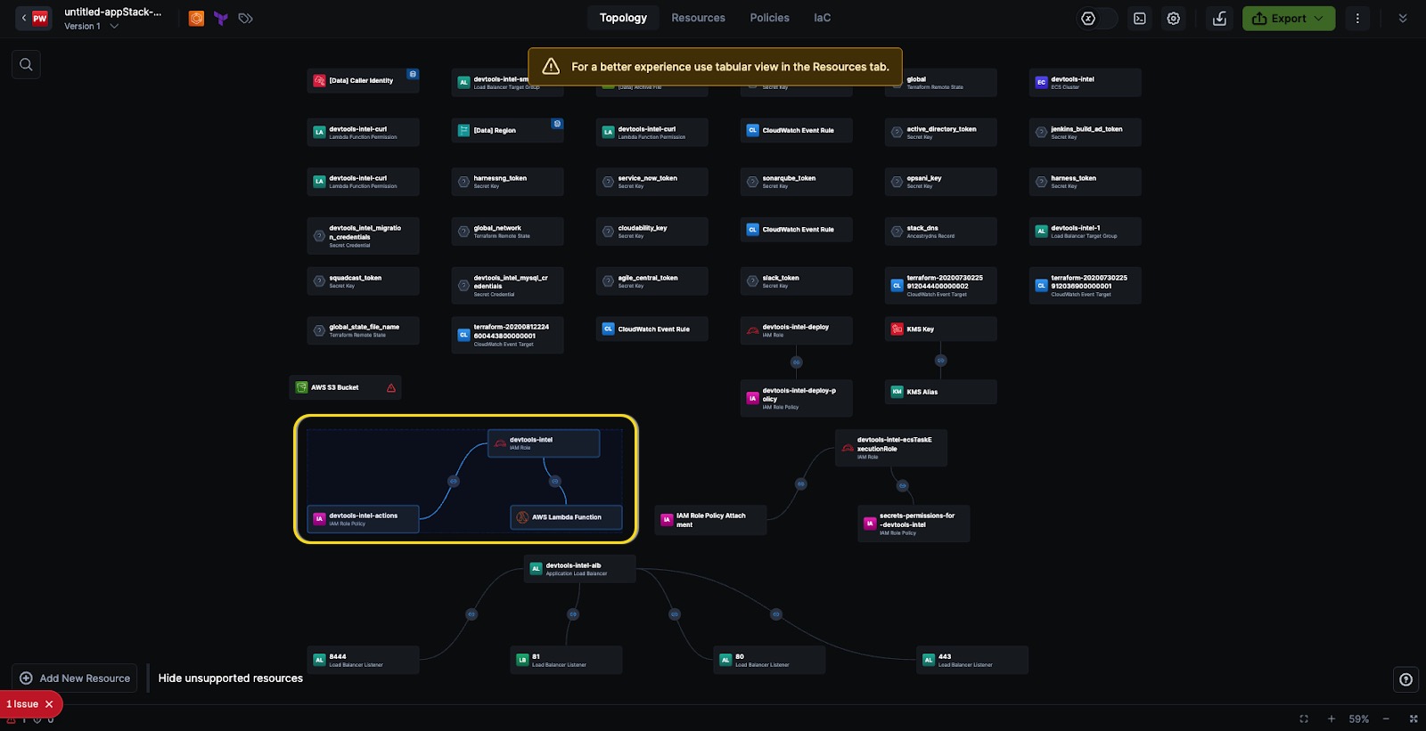Click the Caller Identity data node icon
This screenshot has width=1426, height=731.
[319, 81]
